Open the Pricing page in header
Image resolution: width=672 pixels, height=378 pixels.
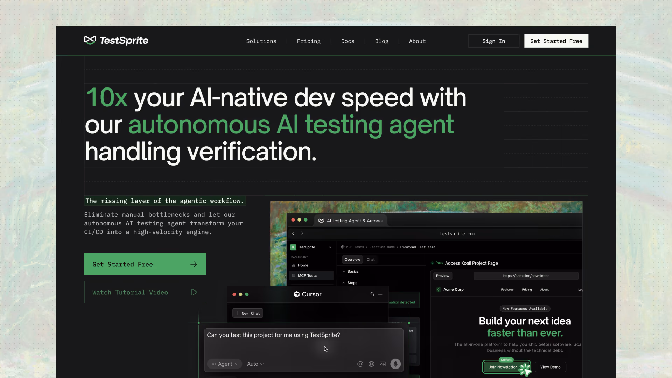pos(309,41)
